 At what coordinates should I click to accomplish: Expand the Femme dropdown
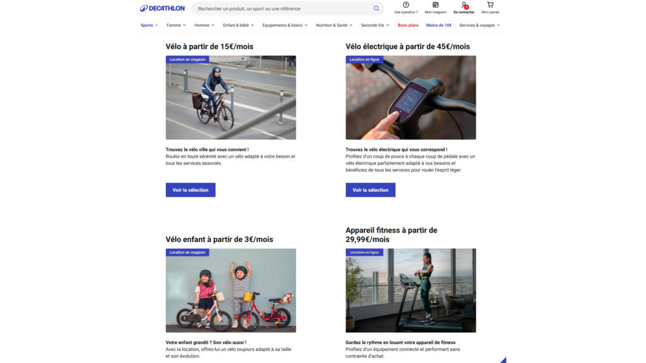point(176,25)
